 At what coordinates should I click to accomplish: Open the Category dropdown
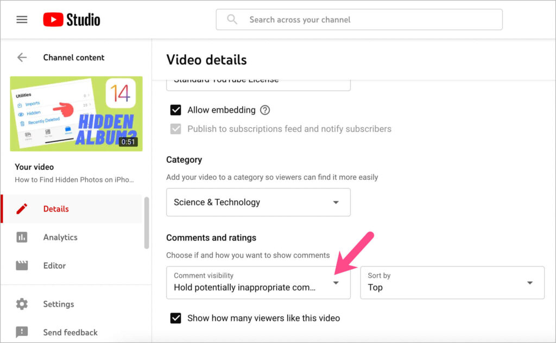click(258, 202)
